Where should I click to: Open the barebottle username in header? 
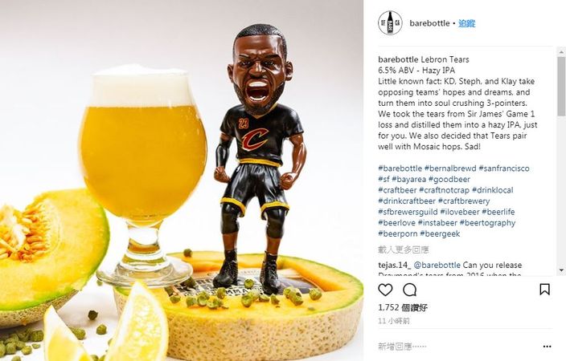[x=429, y=23]
